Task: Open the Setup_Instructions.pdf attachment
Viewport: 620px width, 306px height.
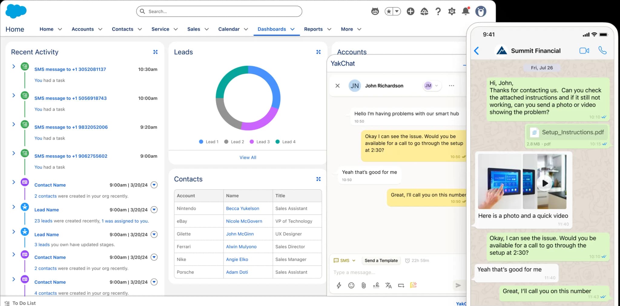Action: [567, 133]
